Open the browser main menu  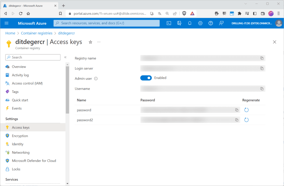[278, 14]
